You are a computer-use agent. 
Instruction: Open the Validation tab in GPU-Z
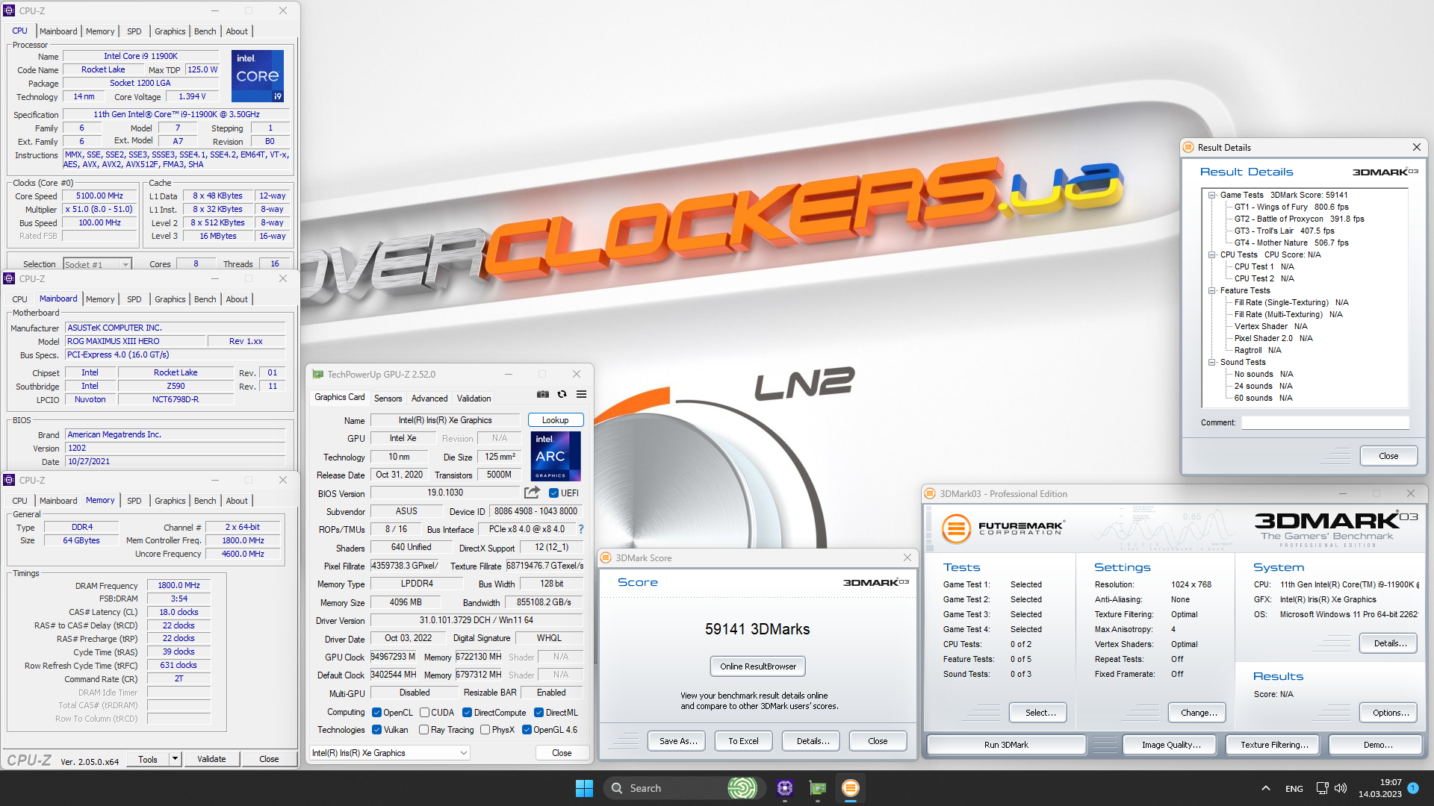pyautogui.click(x=474, y=399)
